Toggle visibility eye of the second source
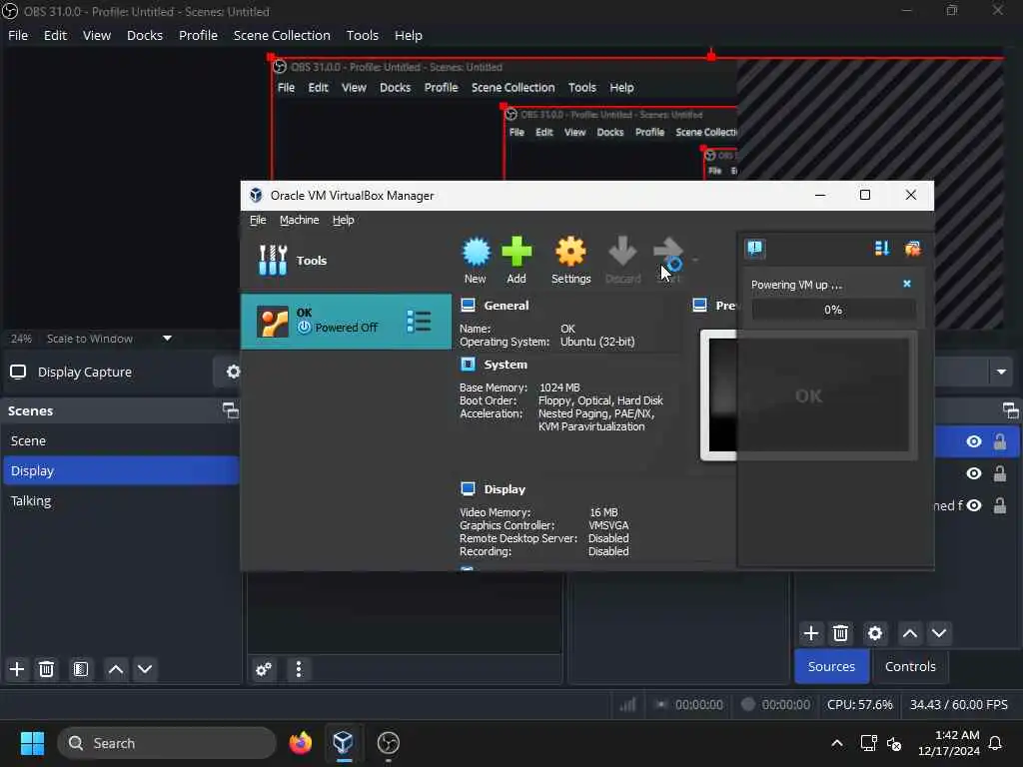This screenshot has height=767, width=1023. (974, 473)
